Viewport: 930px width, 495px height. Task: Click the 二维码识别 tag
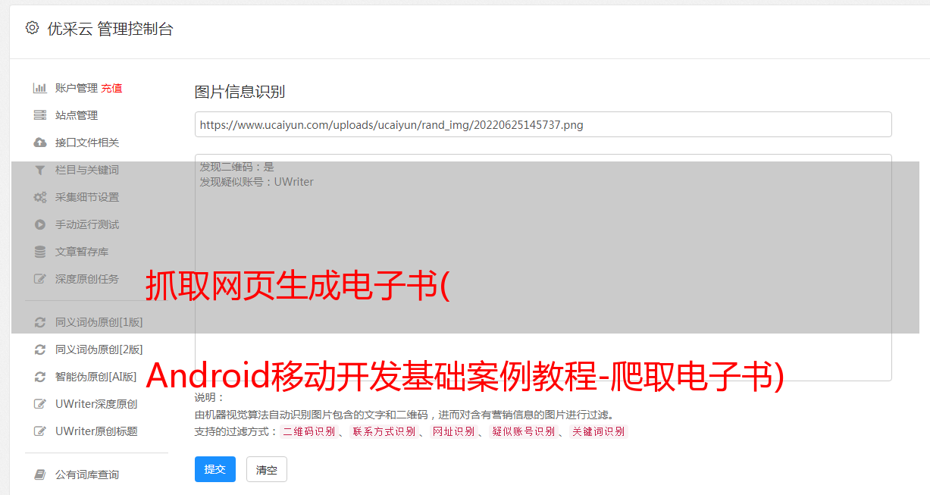(308, 431)
